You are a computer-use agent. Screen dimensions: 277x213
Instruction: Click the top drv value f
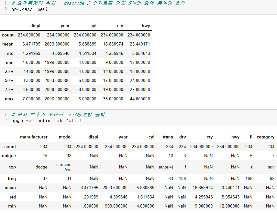tap(185, 167)
